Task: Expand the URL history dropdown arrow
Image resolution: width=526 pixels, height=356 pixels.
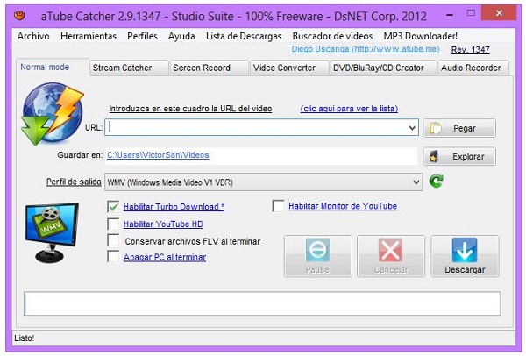Action: (412, 128)
